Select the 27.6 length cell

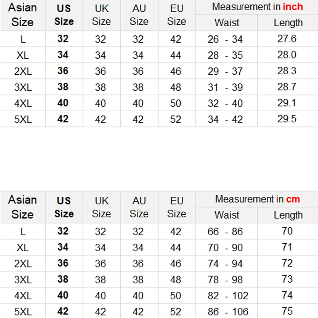[287, 39]
